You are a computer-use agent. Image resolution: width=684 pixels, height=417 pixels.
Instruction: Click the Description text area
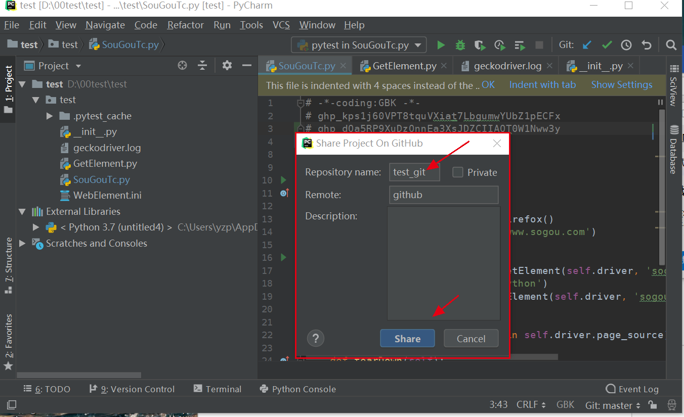(444, 263)
